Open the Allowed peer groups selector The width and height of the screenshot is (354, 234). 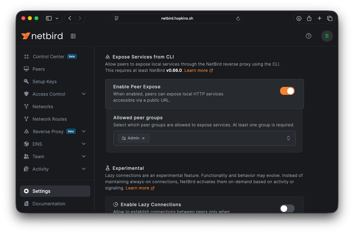coord(288,138)
